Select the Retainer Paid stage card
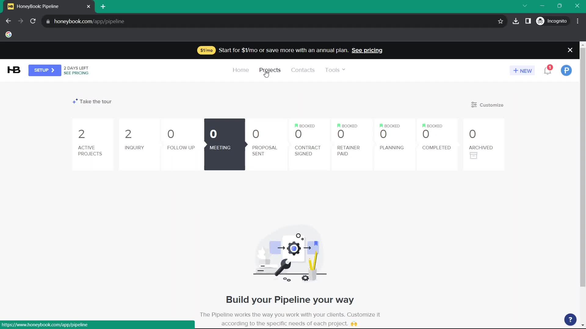The width and height of the screenshot is (586, 329). point(352,144)
